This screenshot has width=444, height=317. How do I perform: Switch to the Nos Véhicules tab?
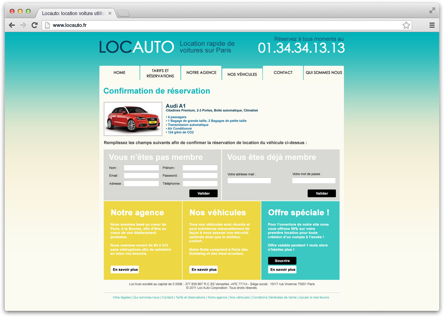[x=242, y=74]
